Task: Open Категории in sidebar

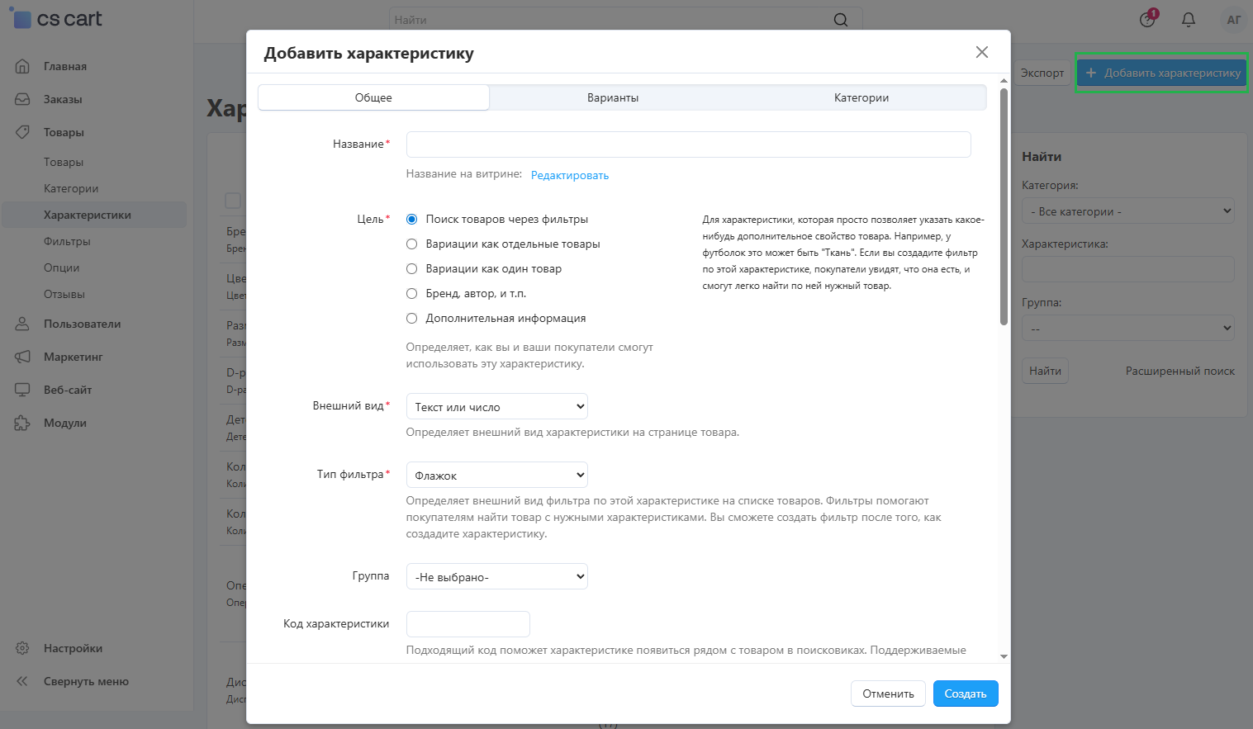Action: click(71, 188)
